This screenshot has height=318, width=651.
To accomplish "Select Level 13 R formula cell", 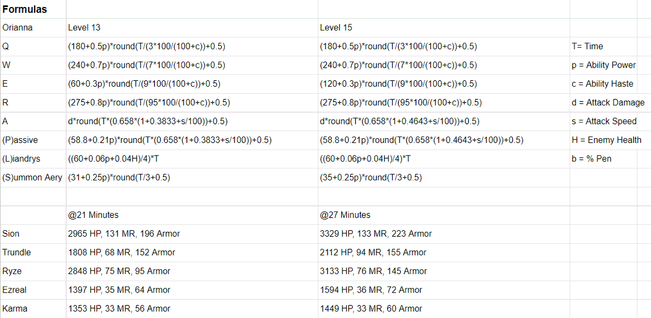I will coord(192,102).
